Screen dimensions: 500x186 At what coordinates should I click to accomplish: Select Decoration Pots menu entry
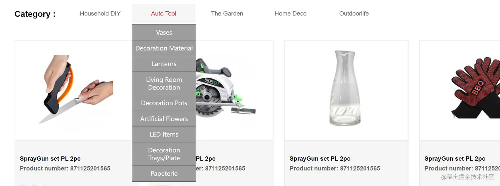(164, 103)
